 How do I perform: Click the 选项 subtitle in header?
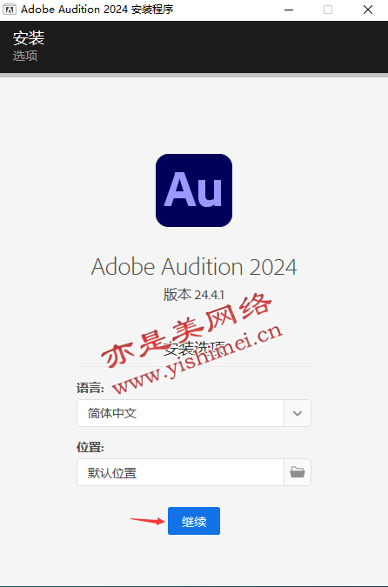pos(25,56)
